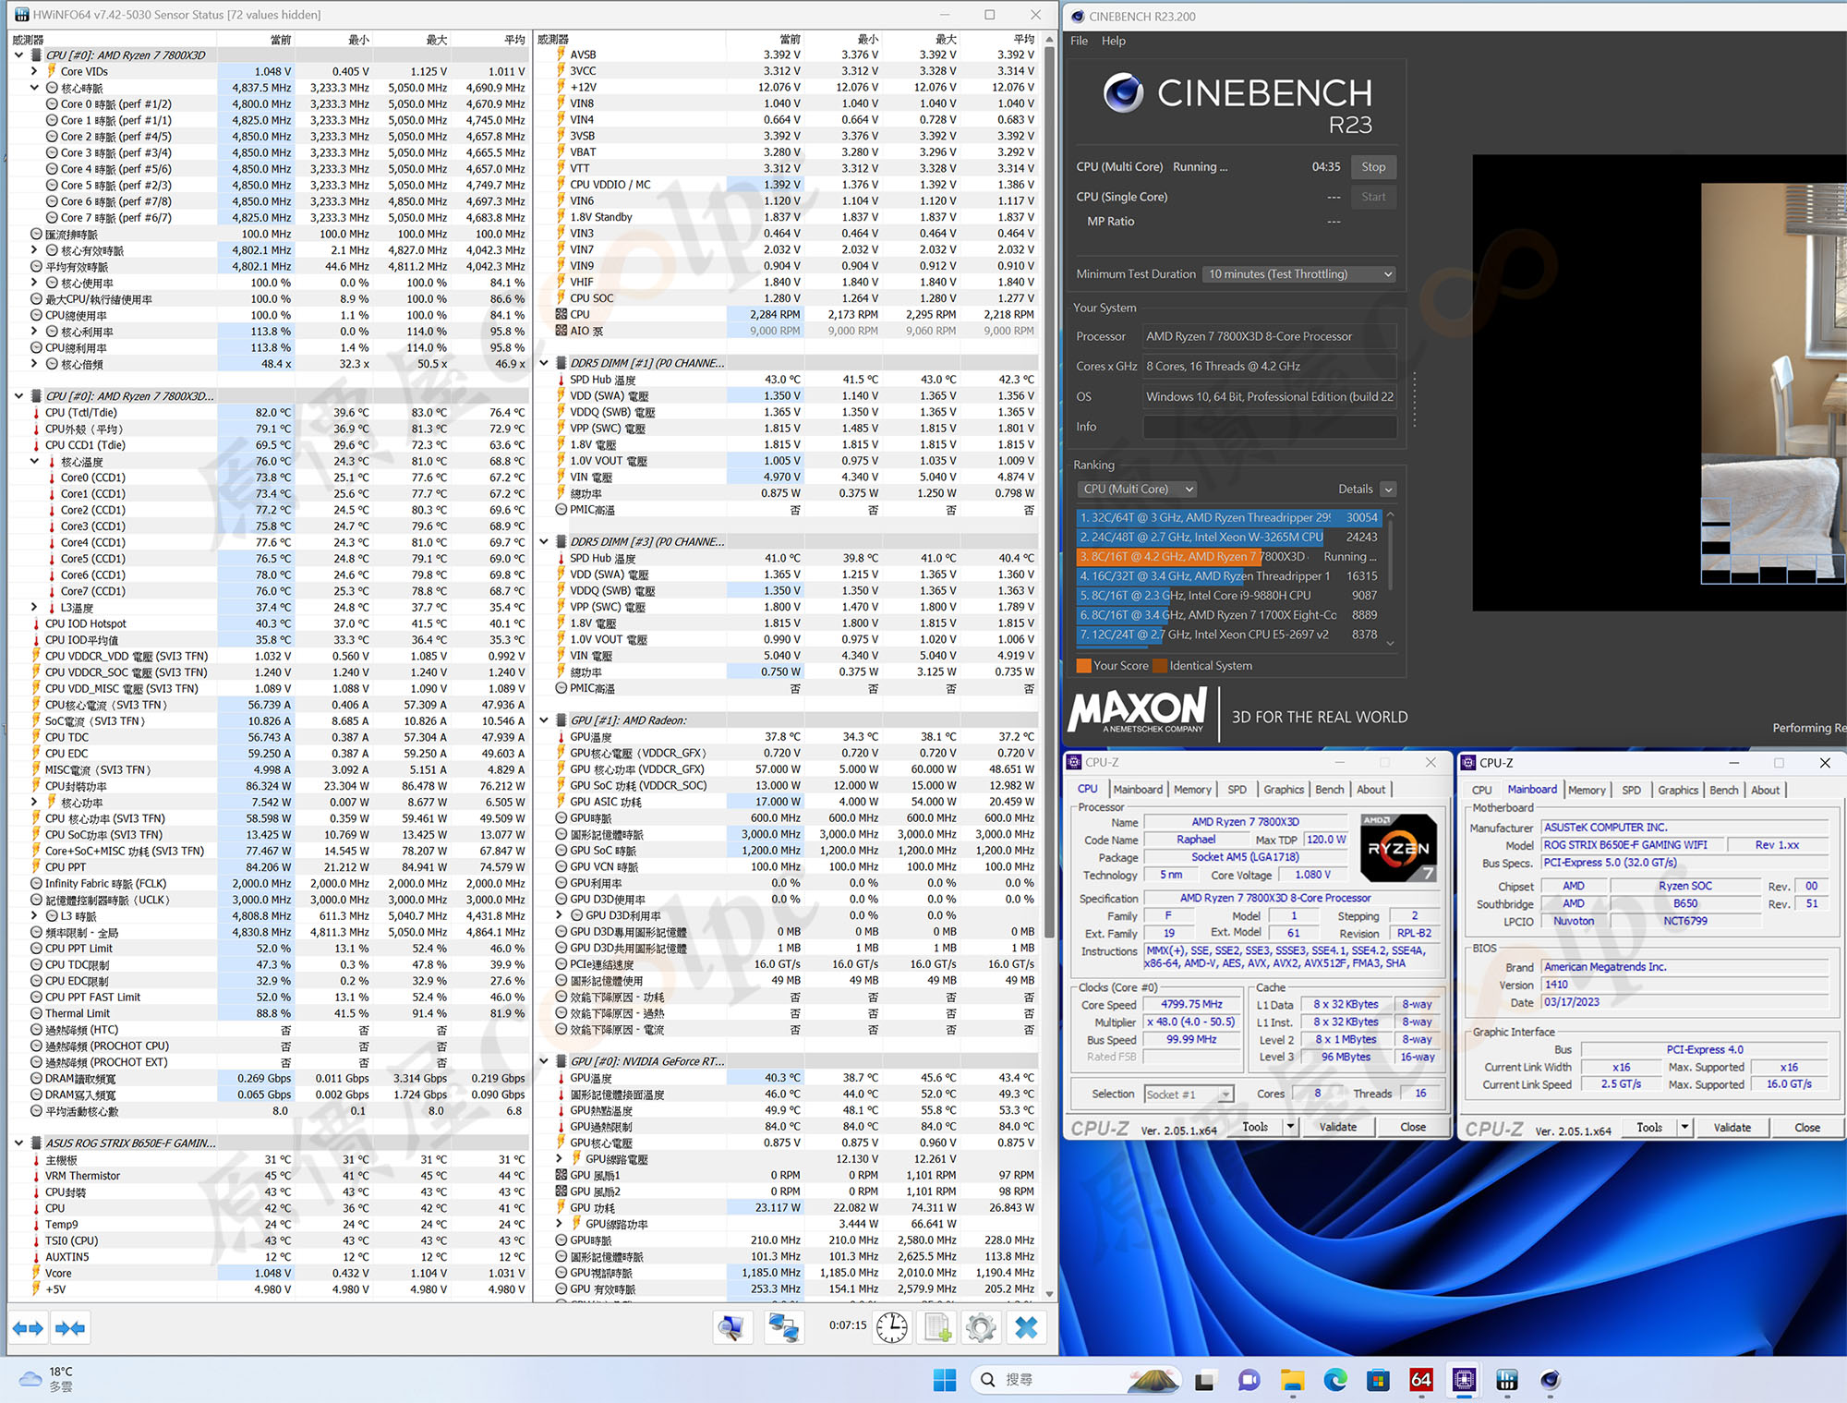The height and width of the screenshot is (1403, 1847).
Task: Open CPU (Multi Core) ranking dropdown
Action: pos(1136,490)
